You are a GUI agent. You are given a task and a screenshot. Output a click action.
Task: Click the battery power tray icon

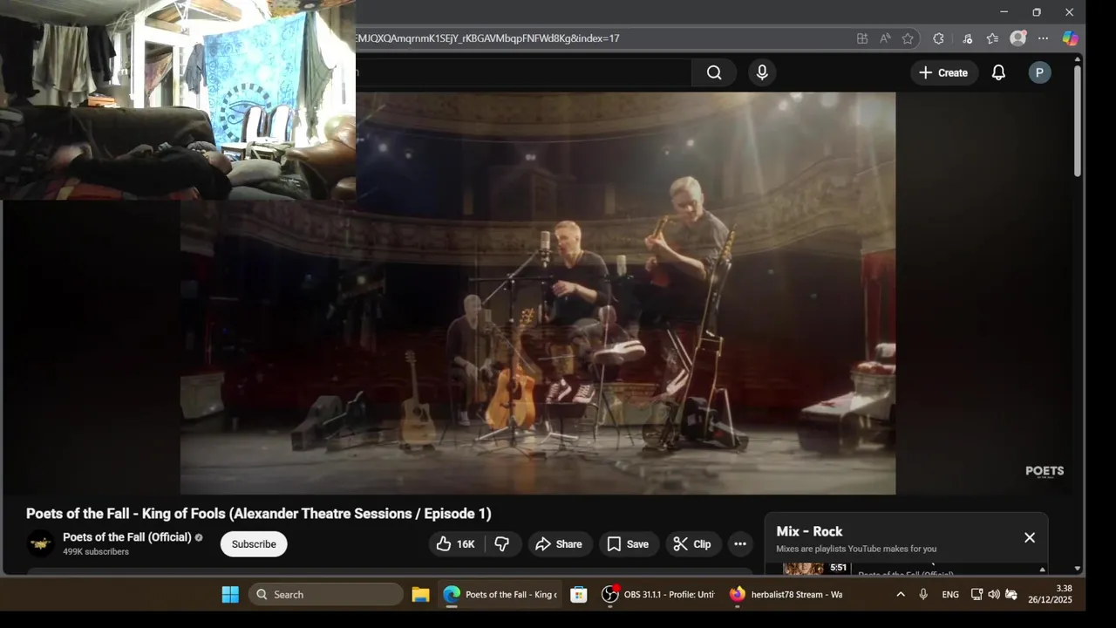click(1011, 595)
